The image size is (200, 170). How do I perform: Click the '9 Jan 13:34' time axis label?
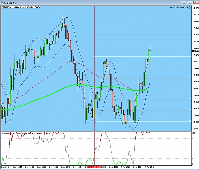tap(138, 167)
